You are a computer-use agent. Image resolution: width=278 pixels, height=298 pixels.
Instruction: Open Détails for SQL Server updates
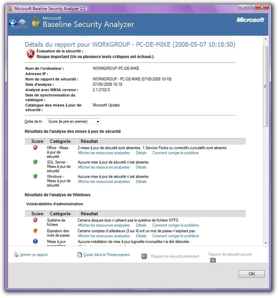tap(141, 167)
